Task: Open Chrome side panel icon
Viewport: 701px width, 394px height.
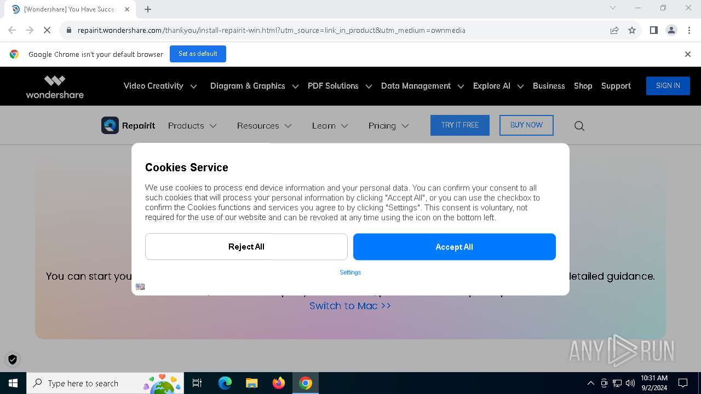Action: tap(654, 30)
